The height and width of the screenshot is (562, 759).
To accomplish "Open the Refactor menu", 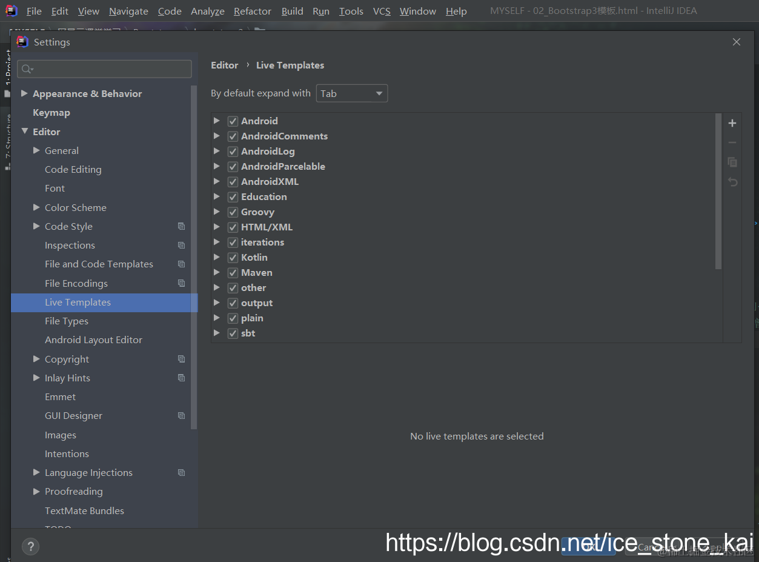I will (x=252, y=11).
